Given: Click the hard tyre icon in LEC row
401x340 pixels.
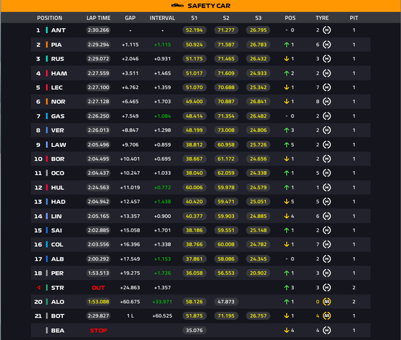Looking at the screenshot, I should (327, 88).
